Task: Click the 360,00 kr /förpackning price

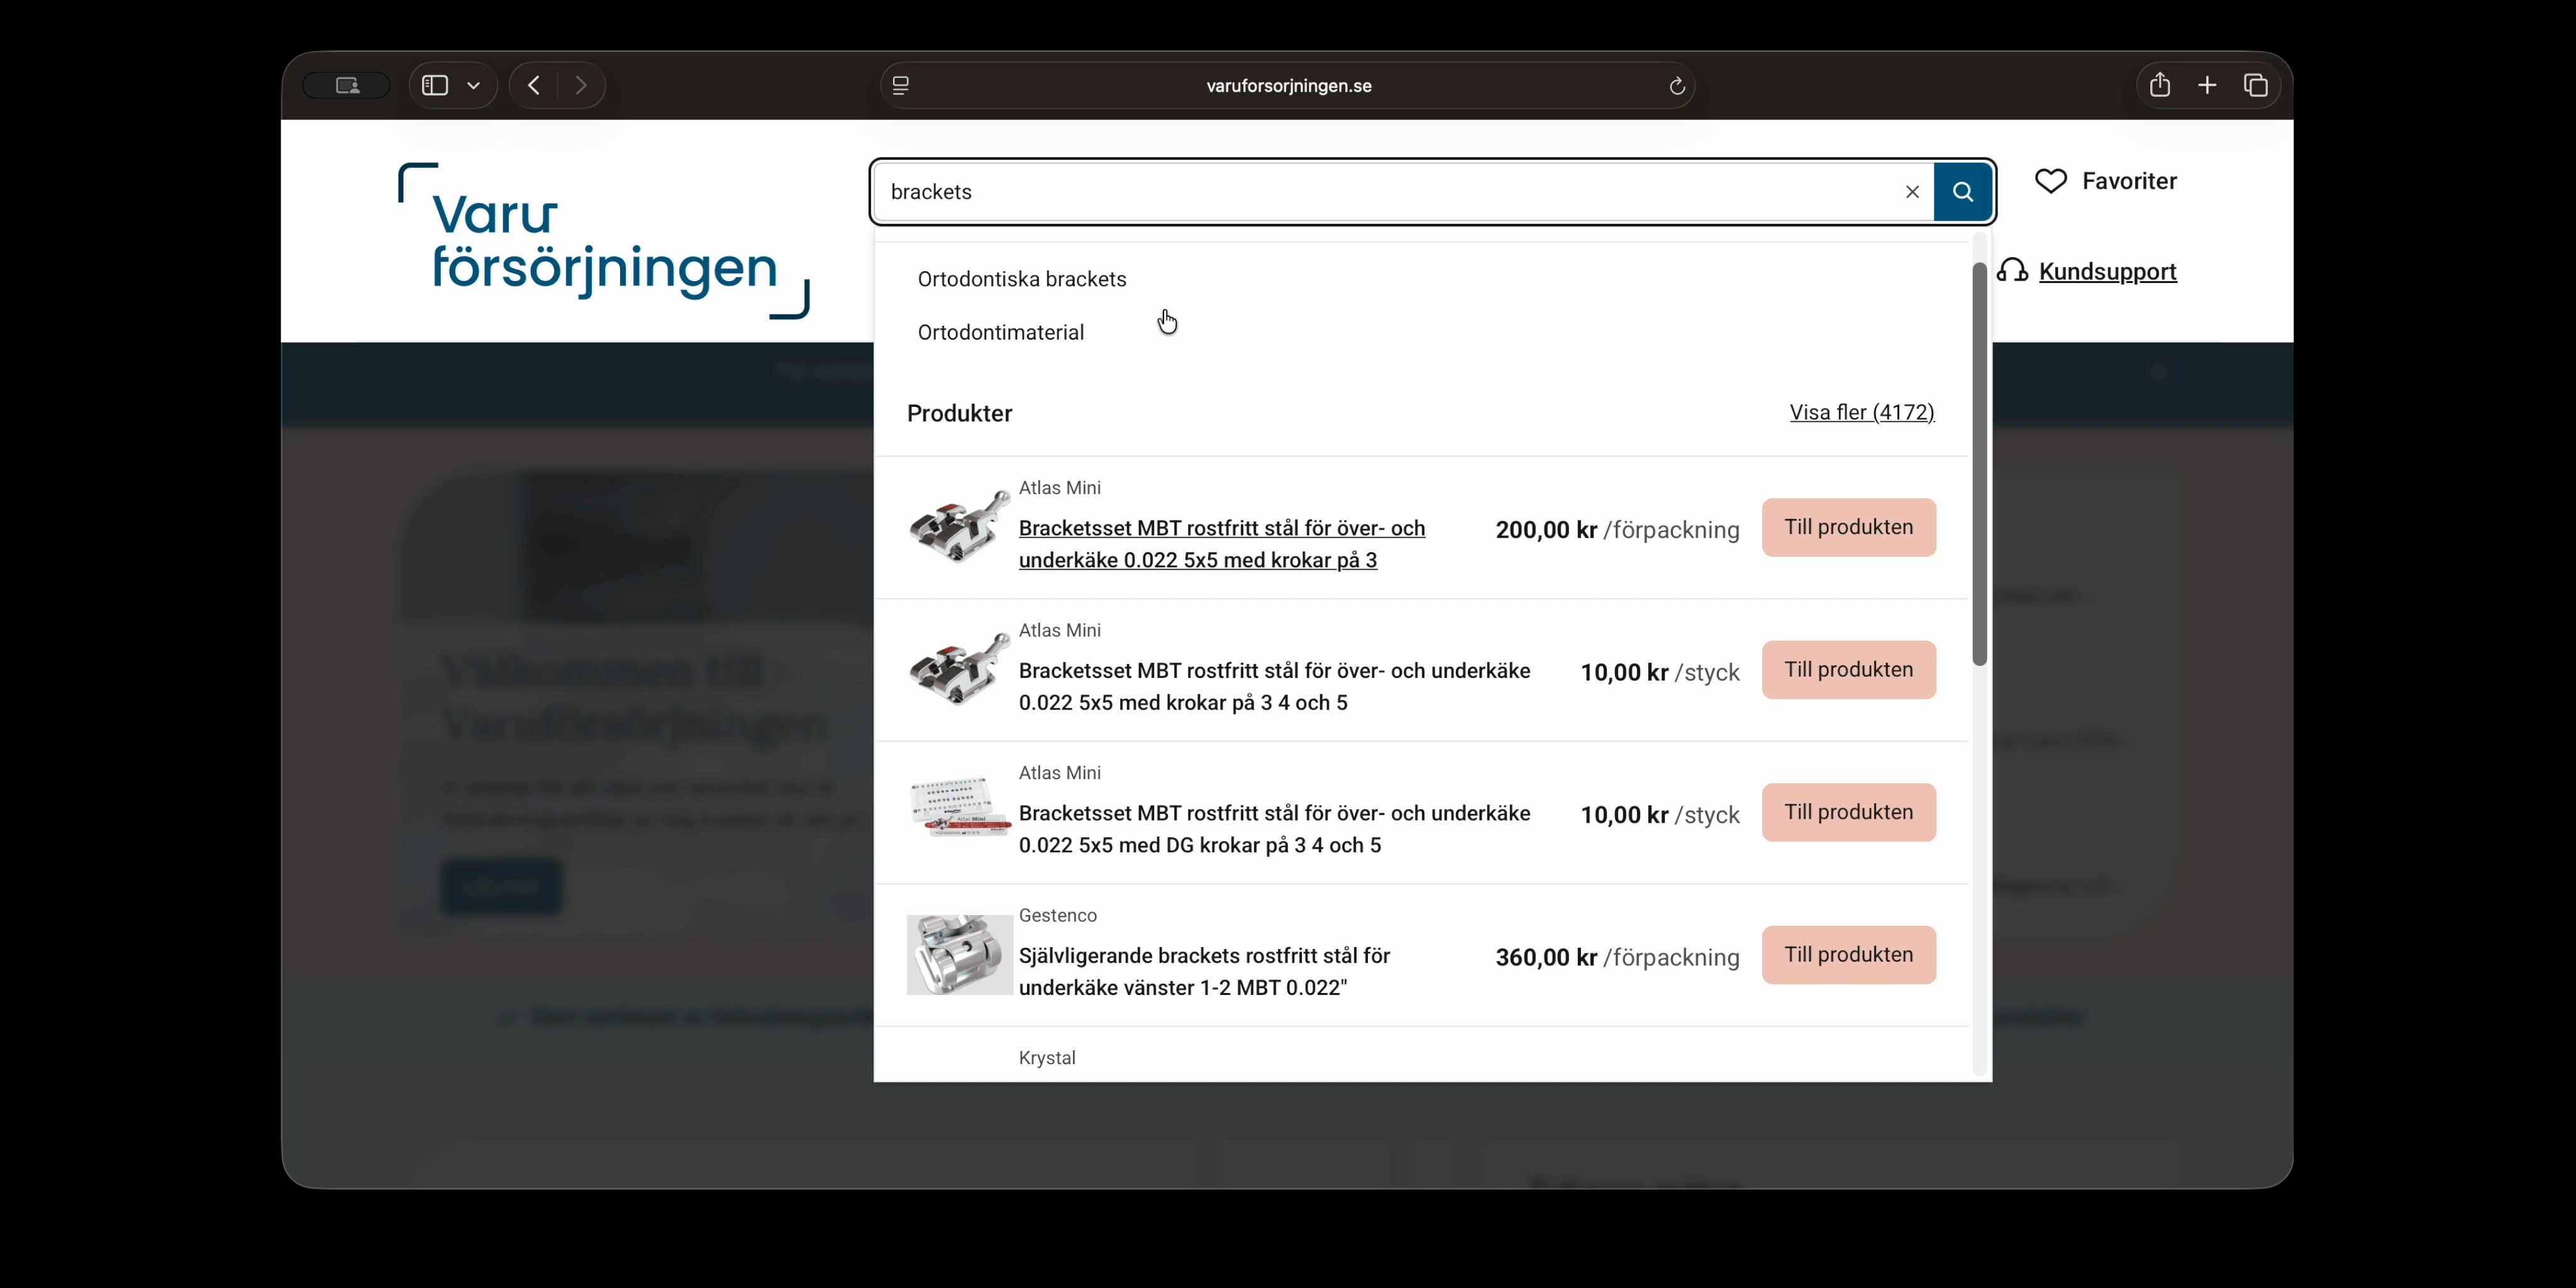Action: click(1617, 957)
